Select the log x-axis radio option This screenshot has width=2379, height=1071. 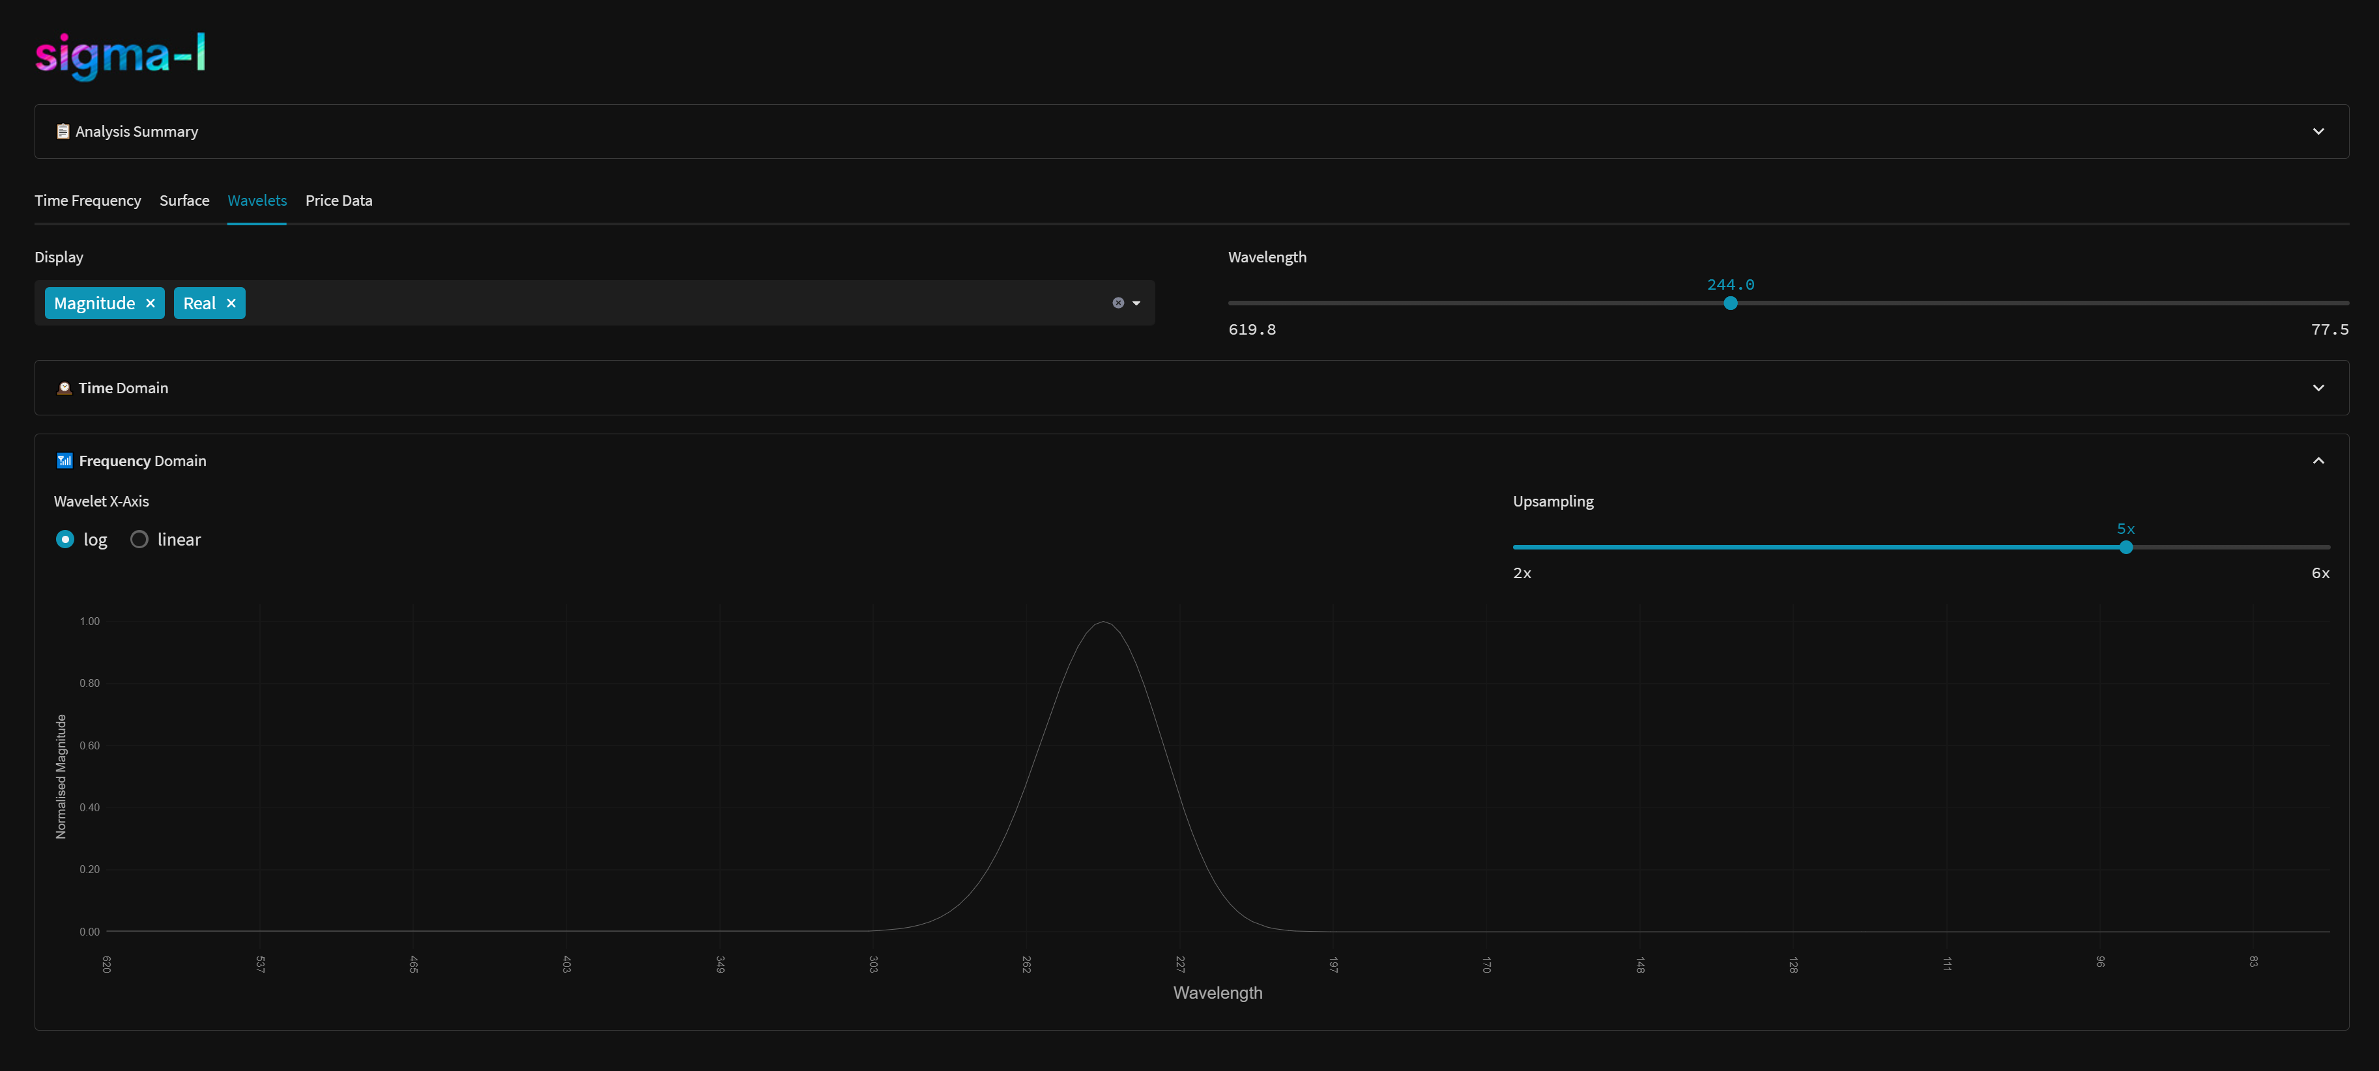[65, 538]
